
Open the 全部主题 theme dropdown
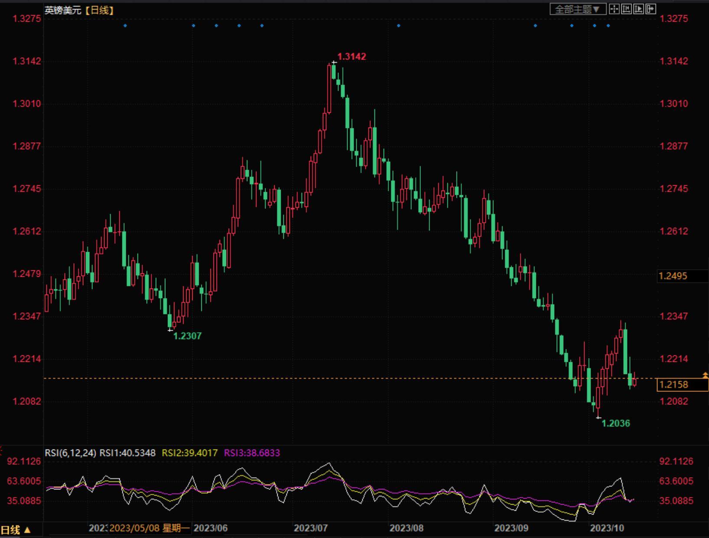(578, 9)
